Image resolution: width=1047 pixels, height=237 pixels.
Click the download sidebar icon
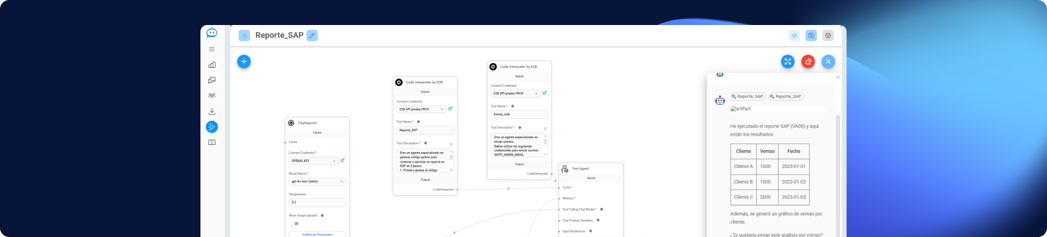coord(212,111)
